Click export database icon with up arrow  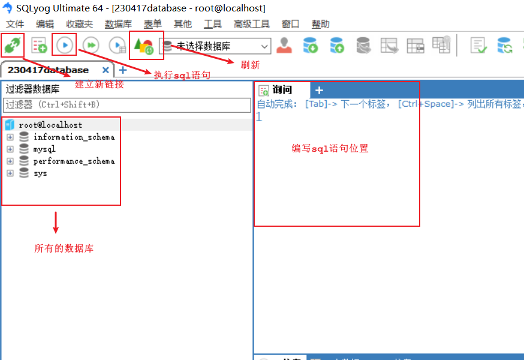[x=337, y=45]
